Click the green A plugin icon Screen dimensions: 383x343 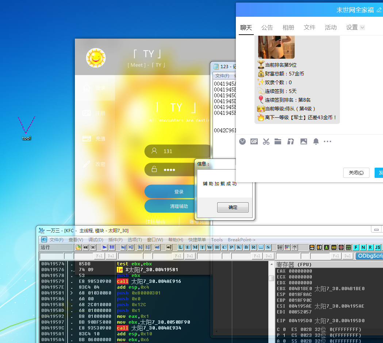click(x=326, y=247)
